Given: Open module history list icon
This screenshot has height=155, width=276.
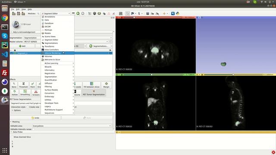Looking at the screenshot, I should [73, 13].
